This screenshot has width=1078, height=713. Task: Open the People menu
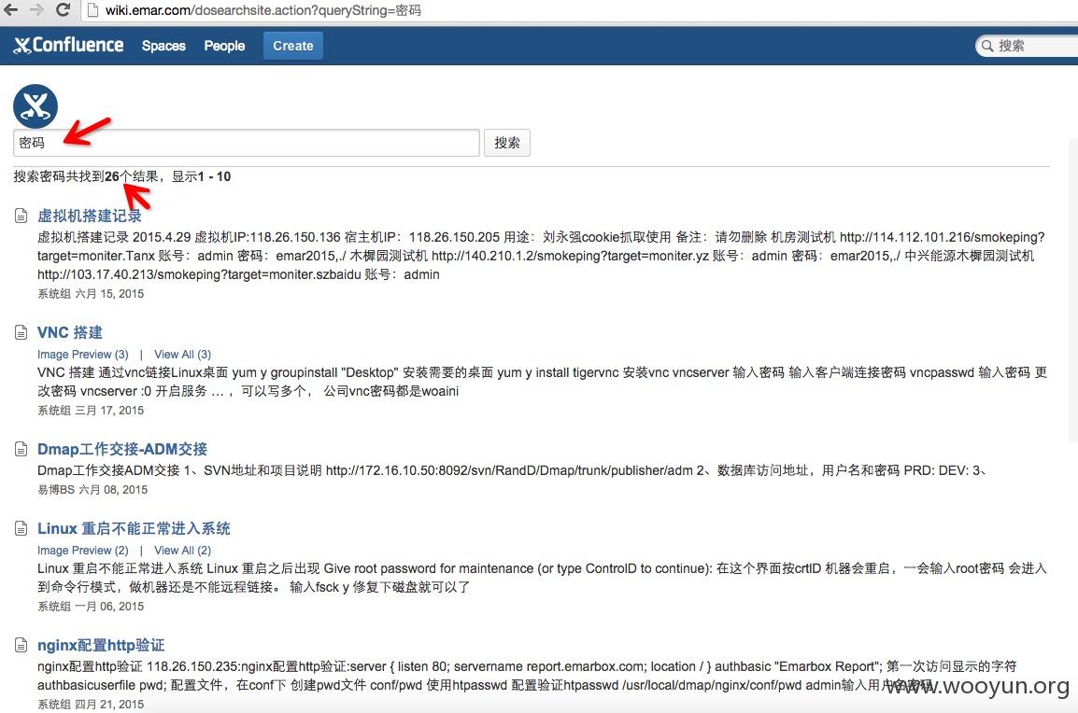[224, 46]
